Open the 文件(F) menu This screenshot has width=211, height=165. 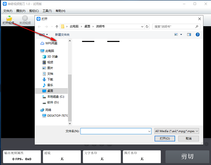click(8, 11)
